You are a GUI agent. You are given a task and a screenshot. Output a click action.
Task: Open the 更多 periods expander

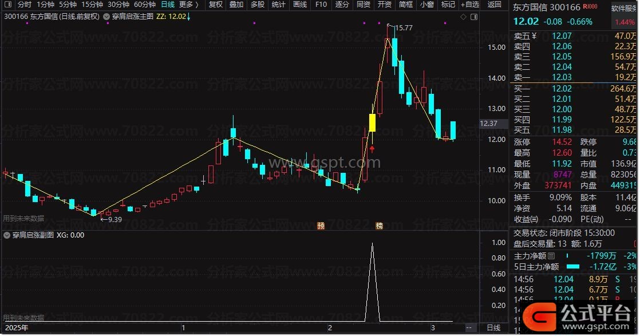pos(189,5)
